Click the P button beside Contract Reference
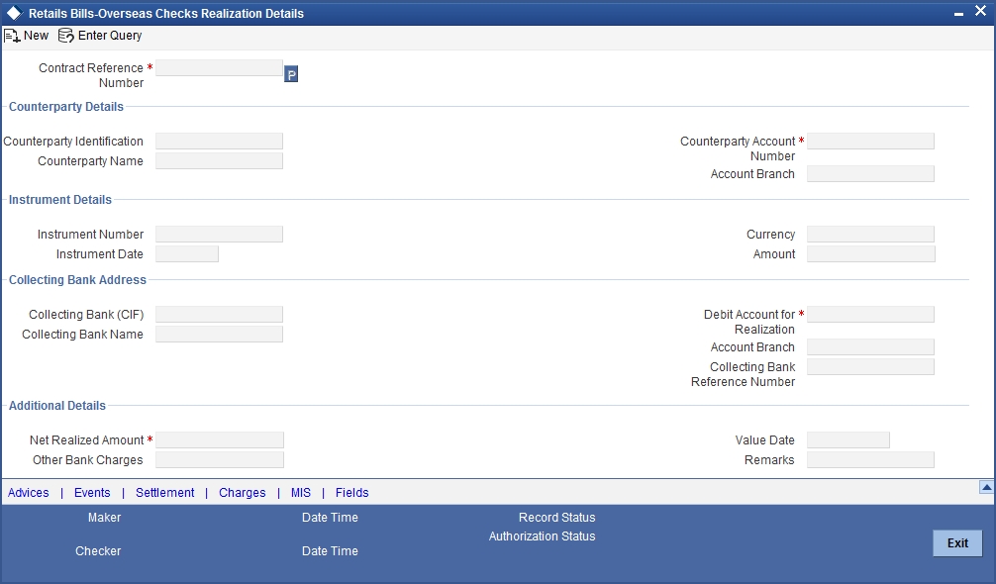 tap(291, 74)
